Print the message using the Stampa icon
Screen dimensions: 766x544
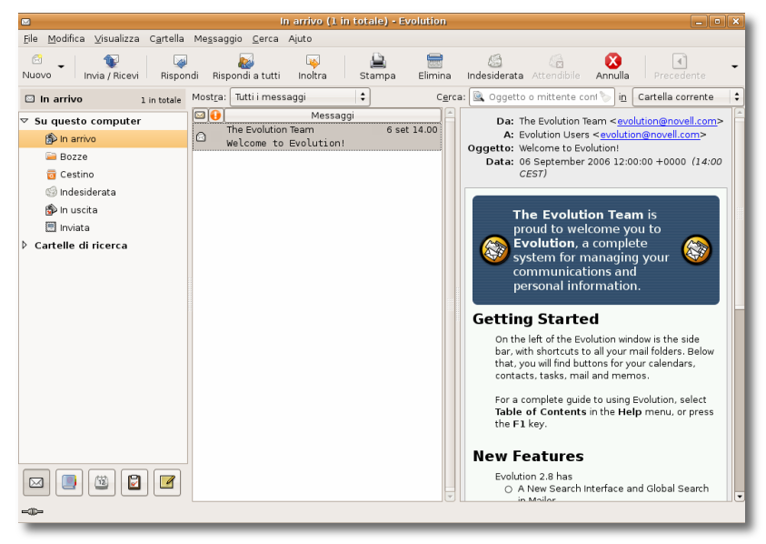point(377,62)
